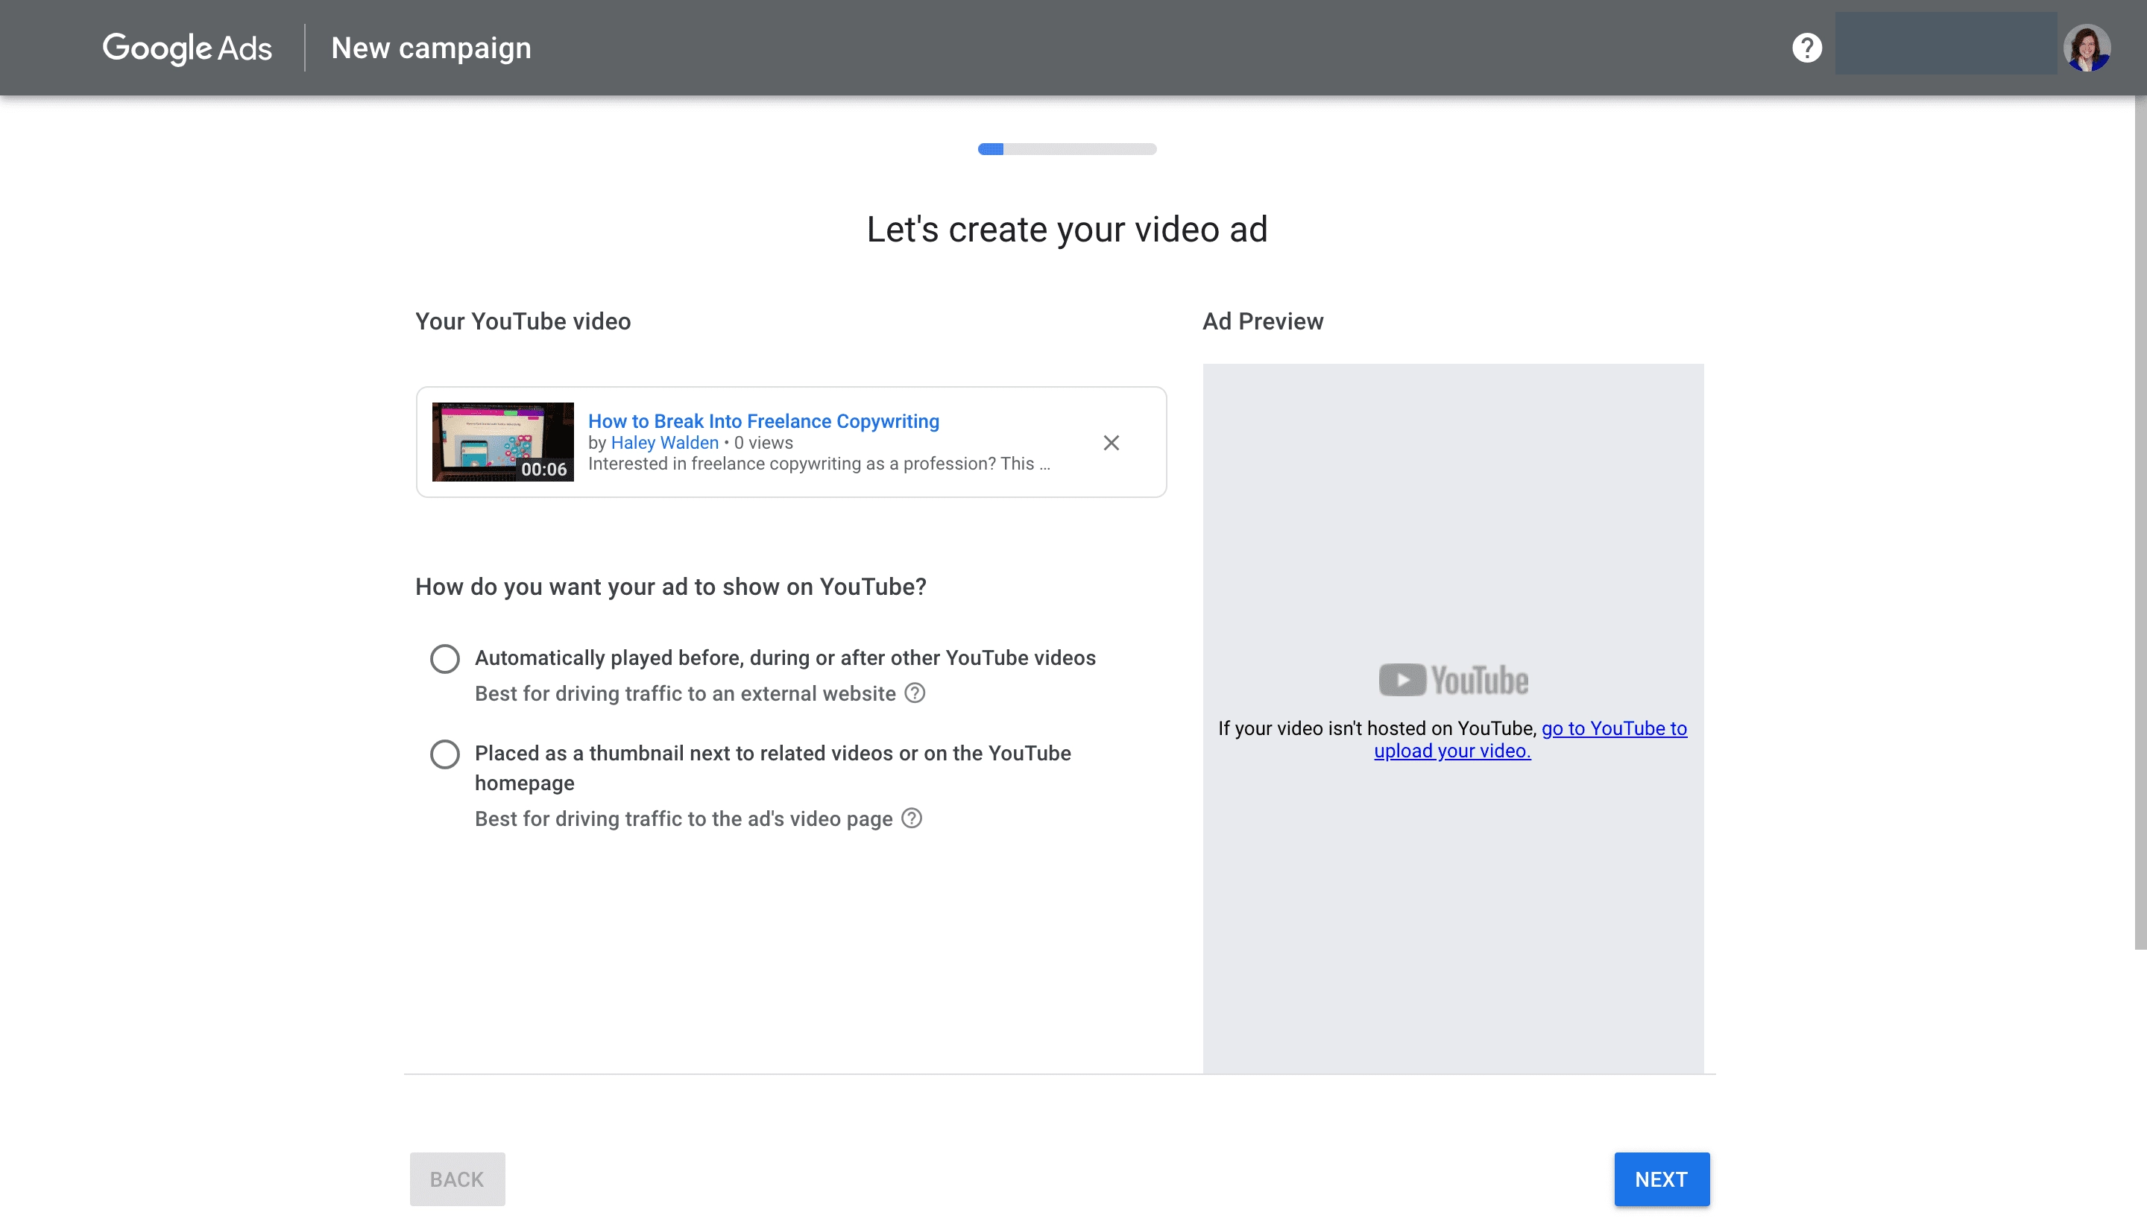
Task: Click the Google Ads logo
Action: pyautogui.click(x=186, y=47)
